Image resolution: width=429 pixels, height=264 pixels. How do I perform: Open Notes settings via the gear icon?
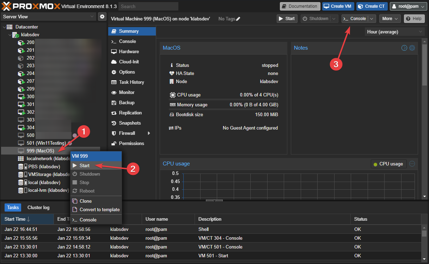pyautogui.click(x=412, y=48)
